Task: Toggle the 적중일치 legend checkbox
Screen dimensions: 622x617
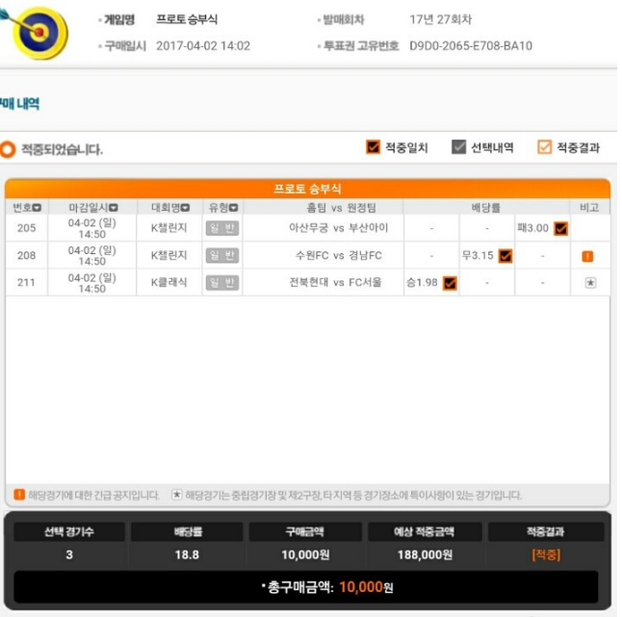Action: point(373,147)
